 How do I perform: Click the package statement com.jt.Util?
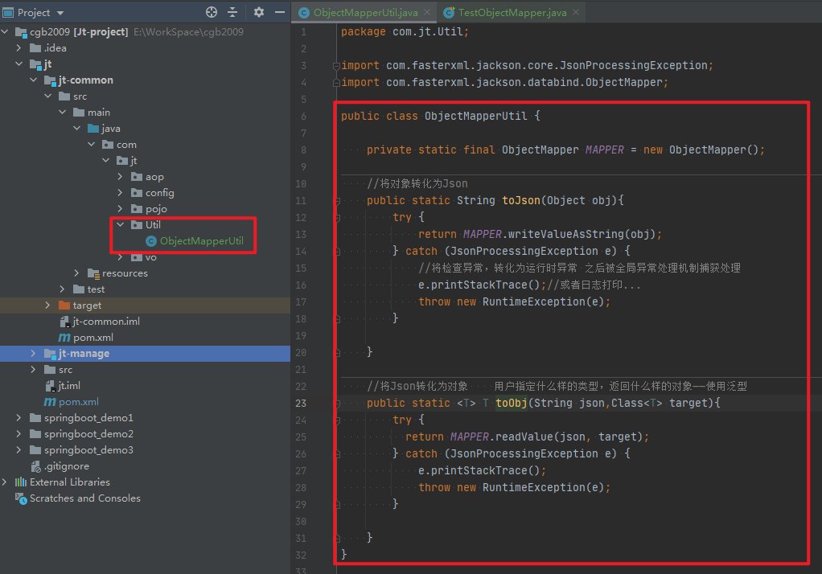[405, 31]
